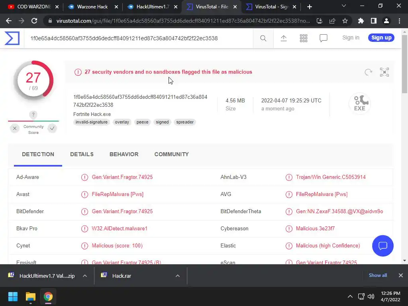Toggle the browser side panel icon

point(373,21)
